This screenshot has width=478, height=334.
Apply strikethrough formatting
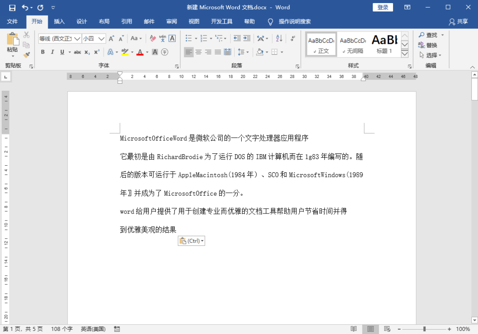coord(77,52)
